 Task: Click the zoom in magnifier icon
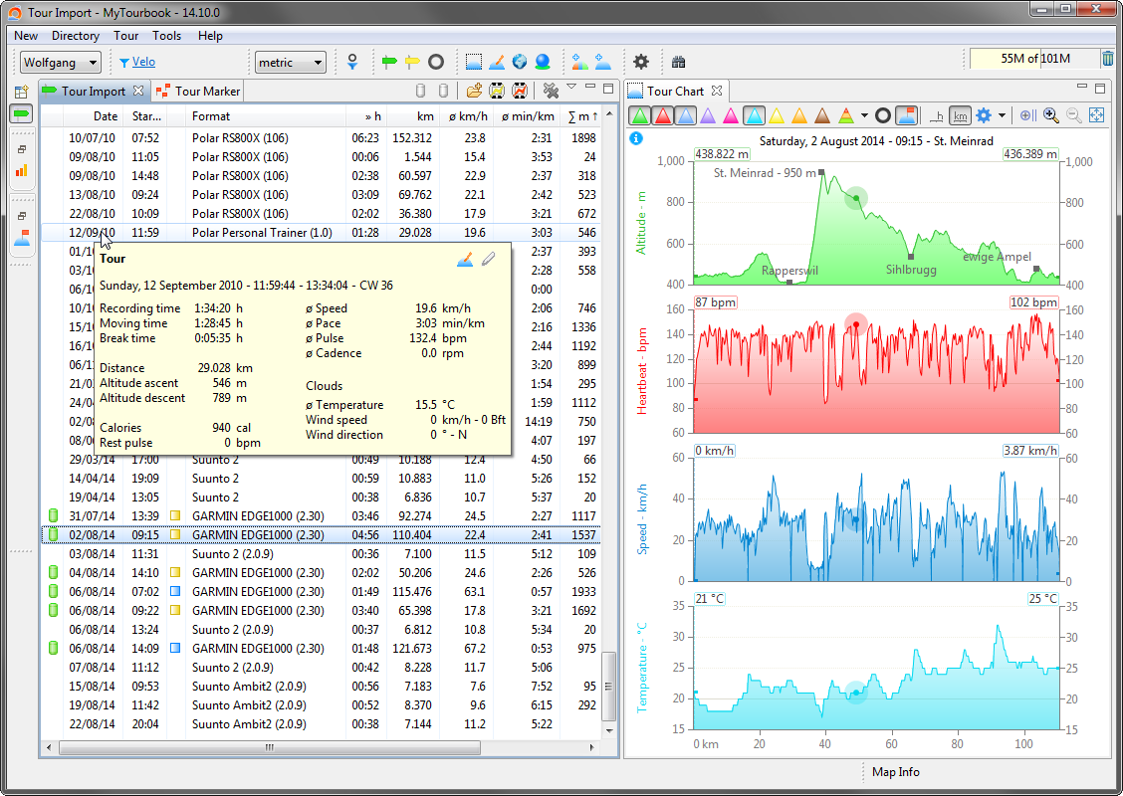1051,116
